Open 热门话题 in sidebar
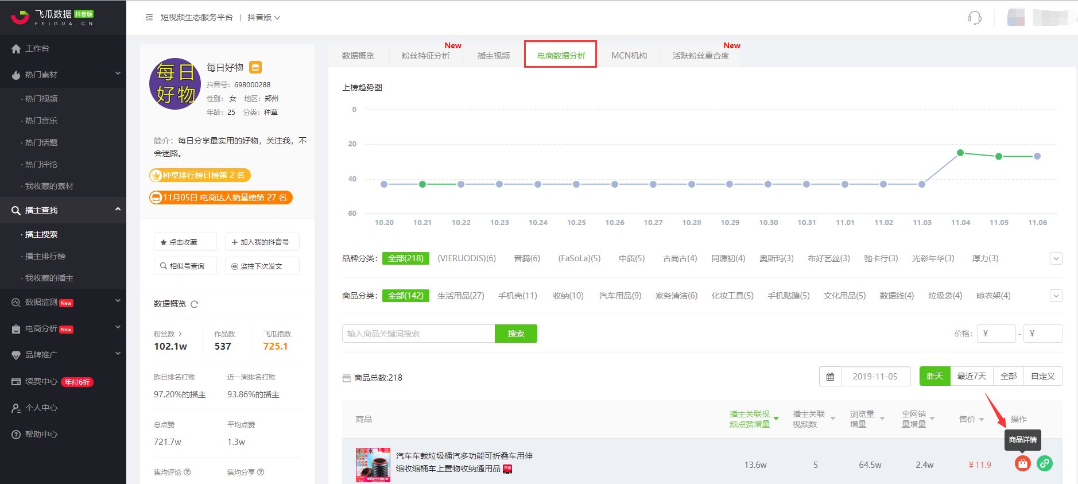Screen dimensions: 1078x484 click(41, 142)
